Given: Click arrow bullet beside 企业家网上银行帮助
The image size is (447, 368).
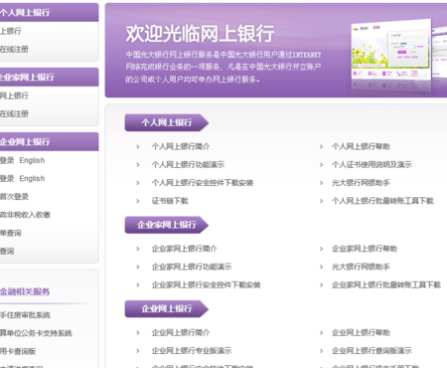Looking at the screenshot, I should pos(321,249).
